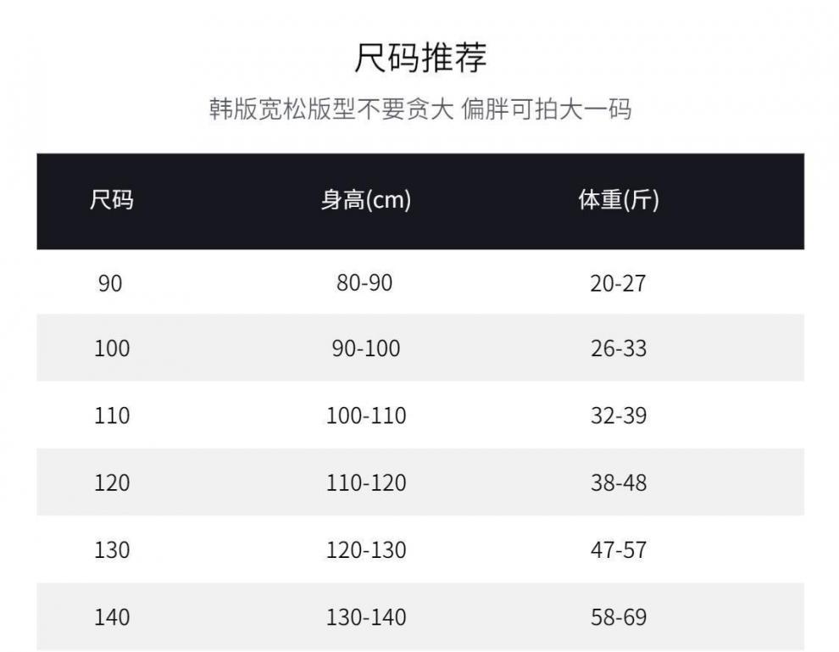Screen dimensions: 839x652
Task: Click the 47-57 weight cell
Action: (x=618, y=549)
